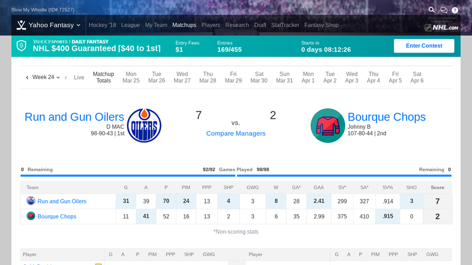
Task: Select the Matchups menu item
Action: (184, 25)
